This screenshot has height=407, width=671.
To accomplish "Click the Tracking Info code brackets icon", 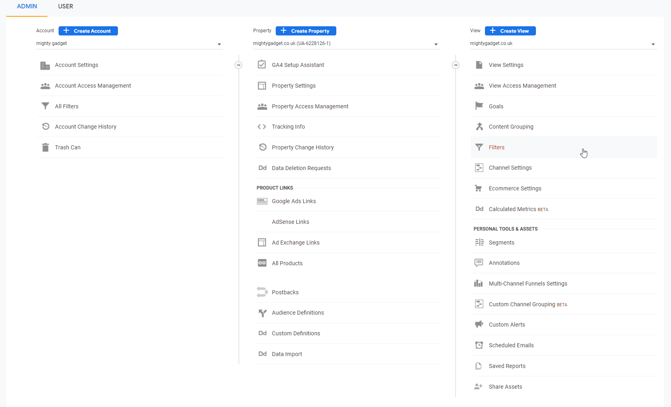I will click(x=262, y=127).
